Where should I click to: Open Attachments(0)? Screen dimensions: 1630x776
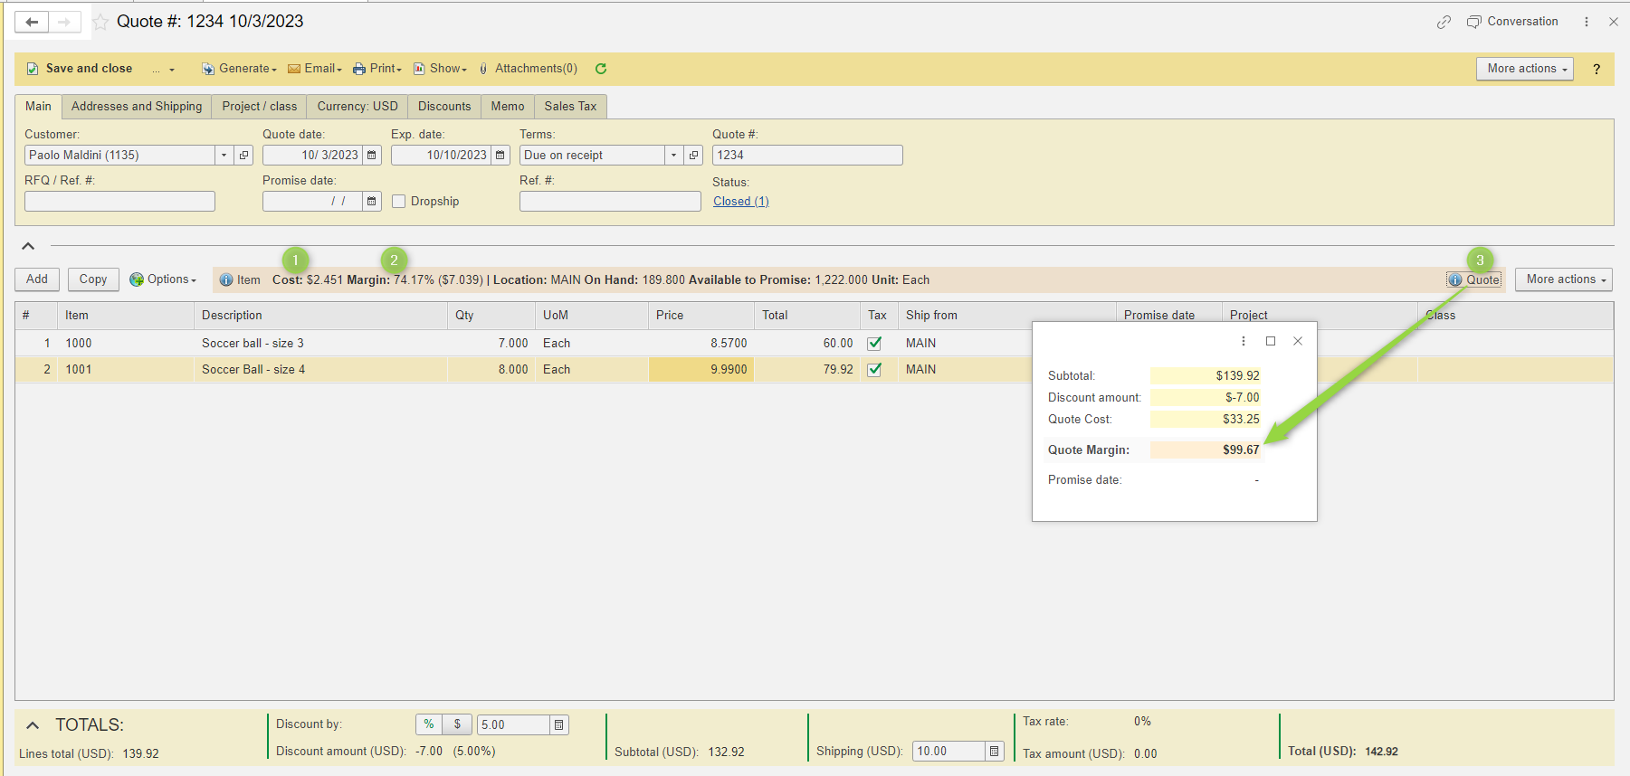(x=529, y=69)
